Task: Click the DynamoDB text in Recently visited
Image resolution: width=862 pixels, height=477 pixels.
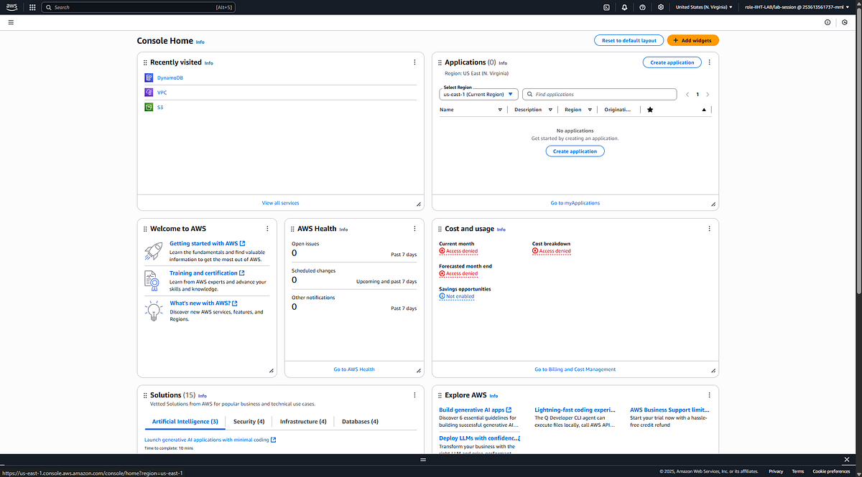Action: tap(170, 77)
